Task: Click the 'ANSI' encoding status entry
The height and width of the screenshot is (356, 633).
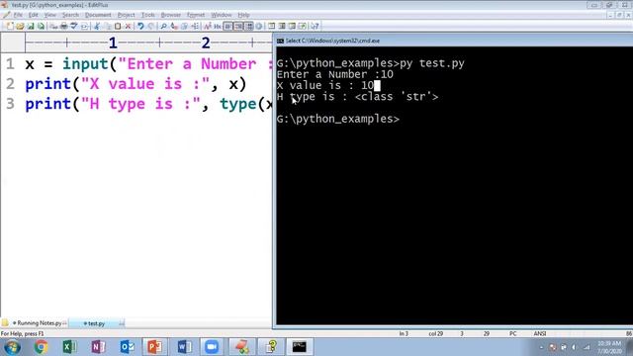Action: (x=540, y=334)
